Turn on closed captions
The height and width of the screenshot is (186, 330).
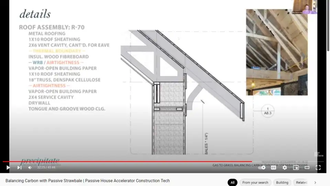(x=274, y=168)
